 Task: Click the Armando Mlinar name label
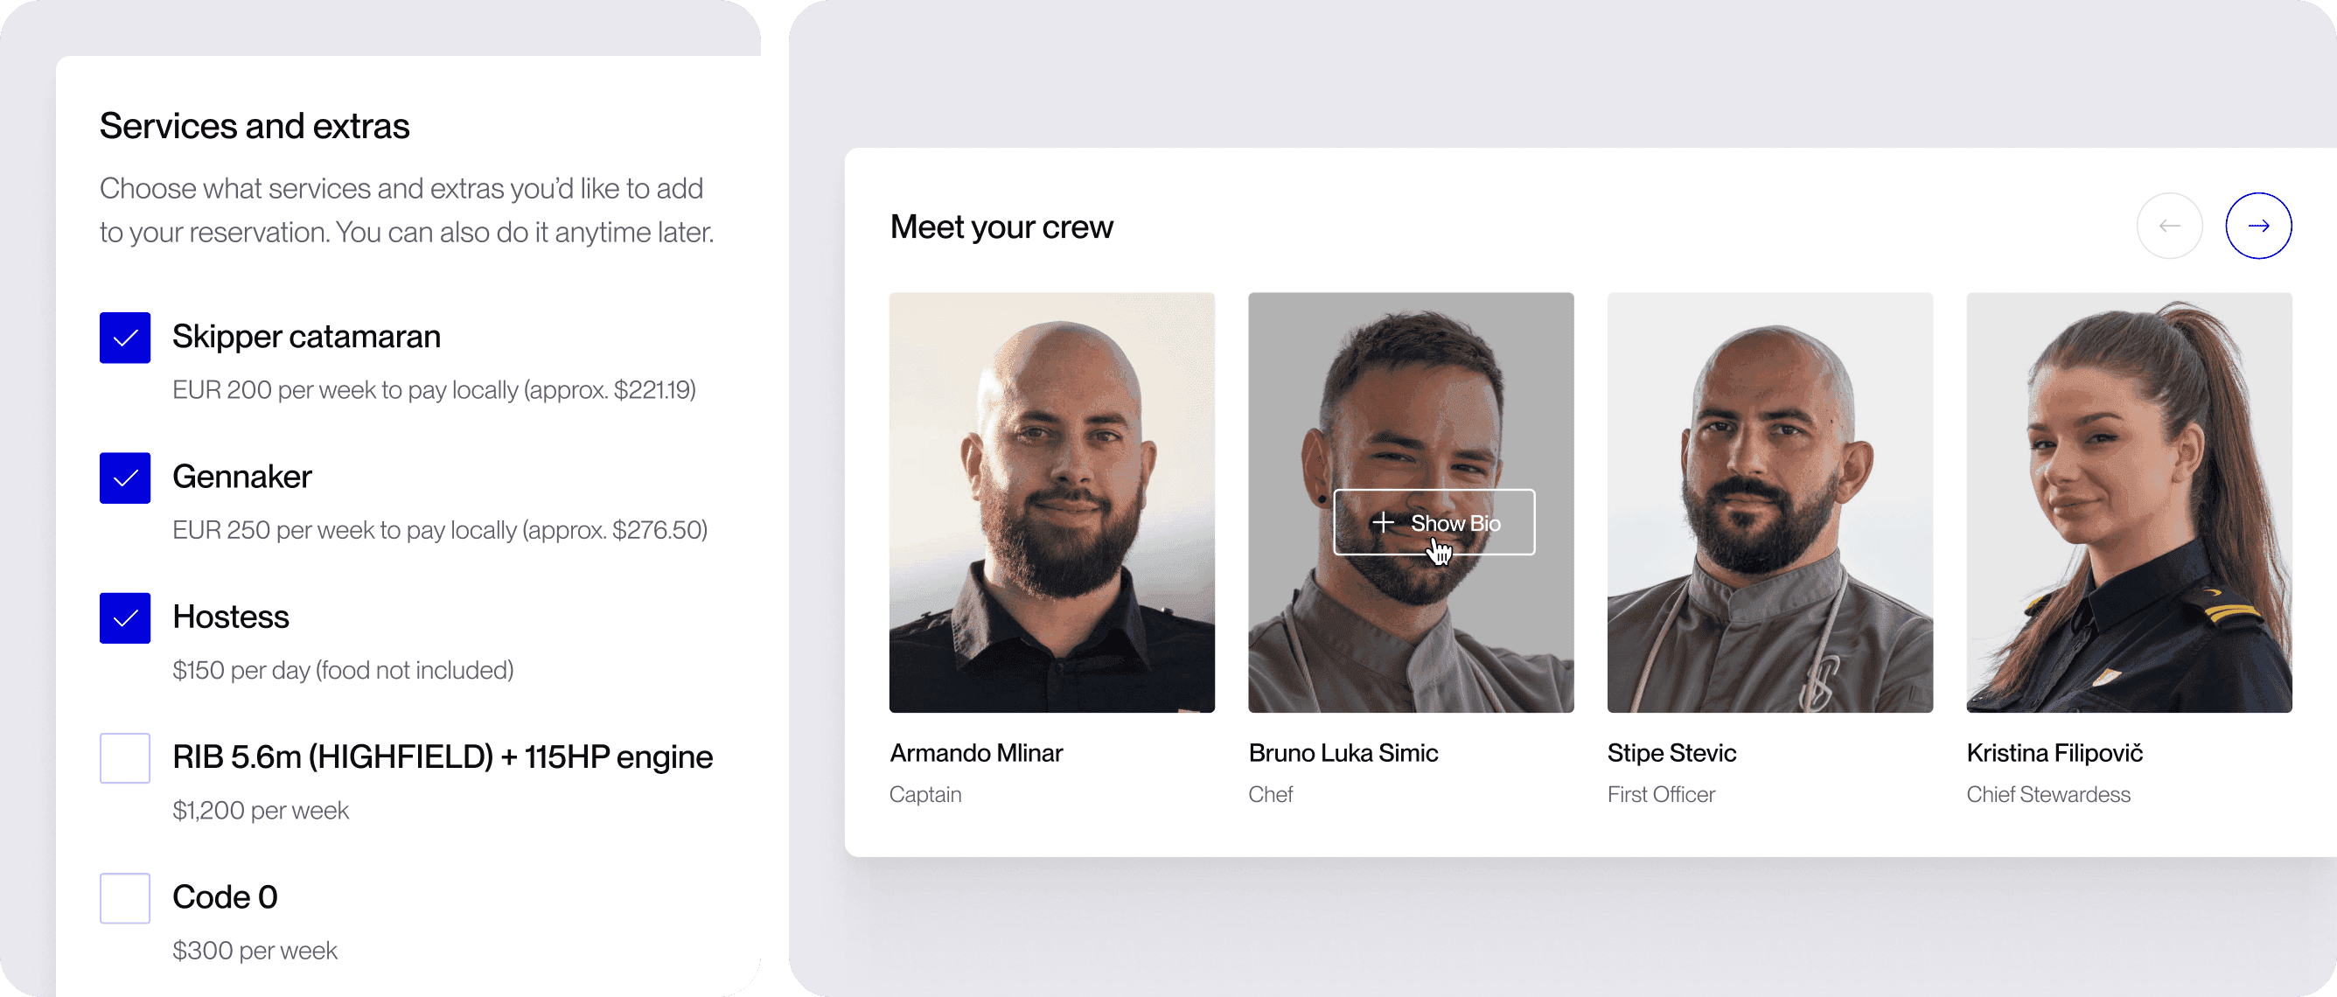[x=975, y=753]
